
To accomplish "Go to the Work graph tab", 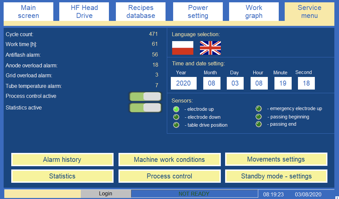I will (x=254, y=12).
